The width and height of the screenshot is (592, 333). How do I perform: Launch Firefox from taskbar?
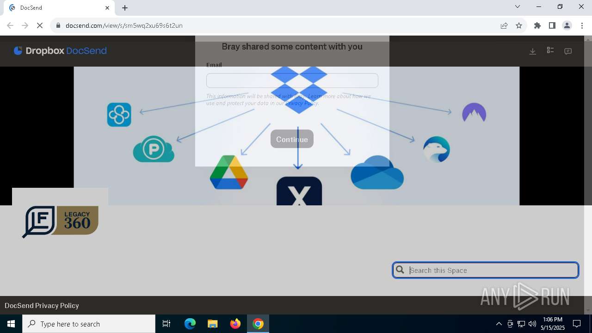click(x=235, y=324)
